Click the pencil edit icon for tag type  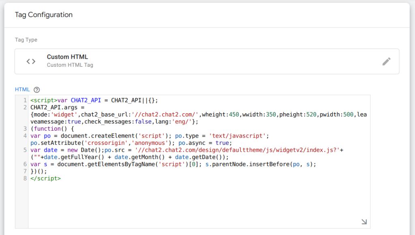point(386,61)
